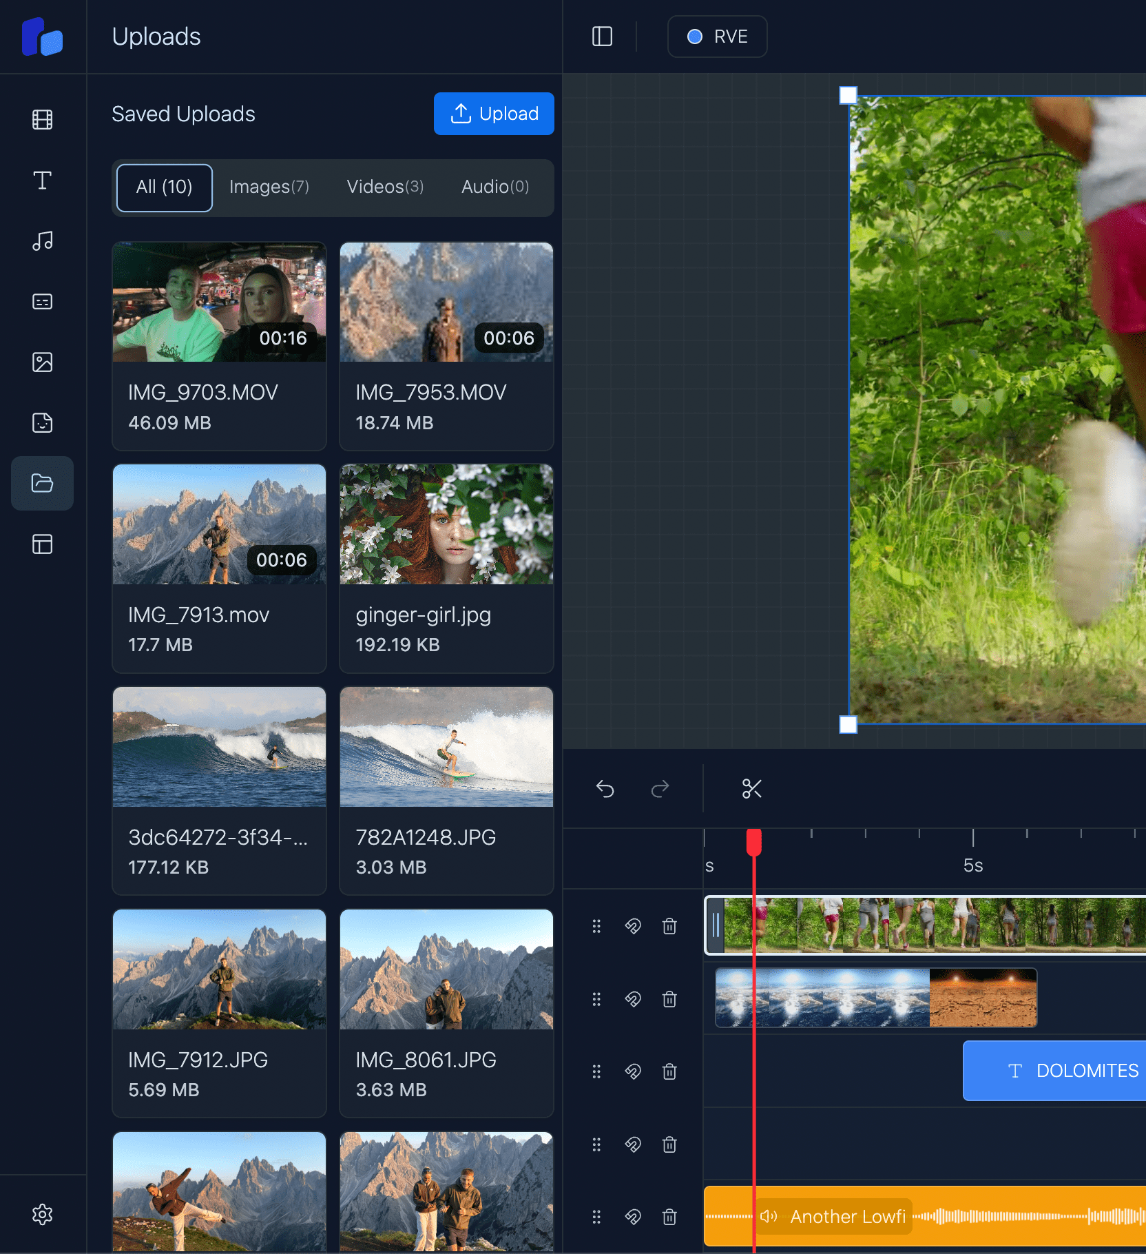Click the Upload button
This screenshot has width=1146, height=1254.
493,114
